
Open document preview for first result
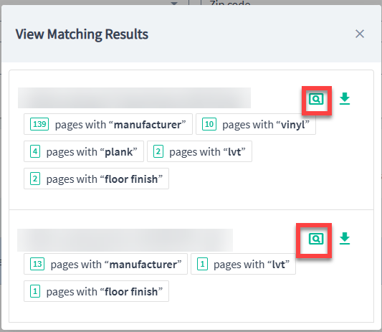point(316,99)
